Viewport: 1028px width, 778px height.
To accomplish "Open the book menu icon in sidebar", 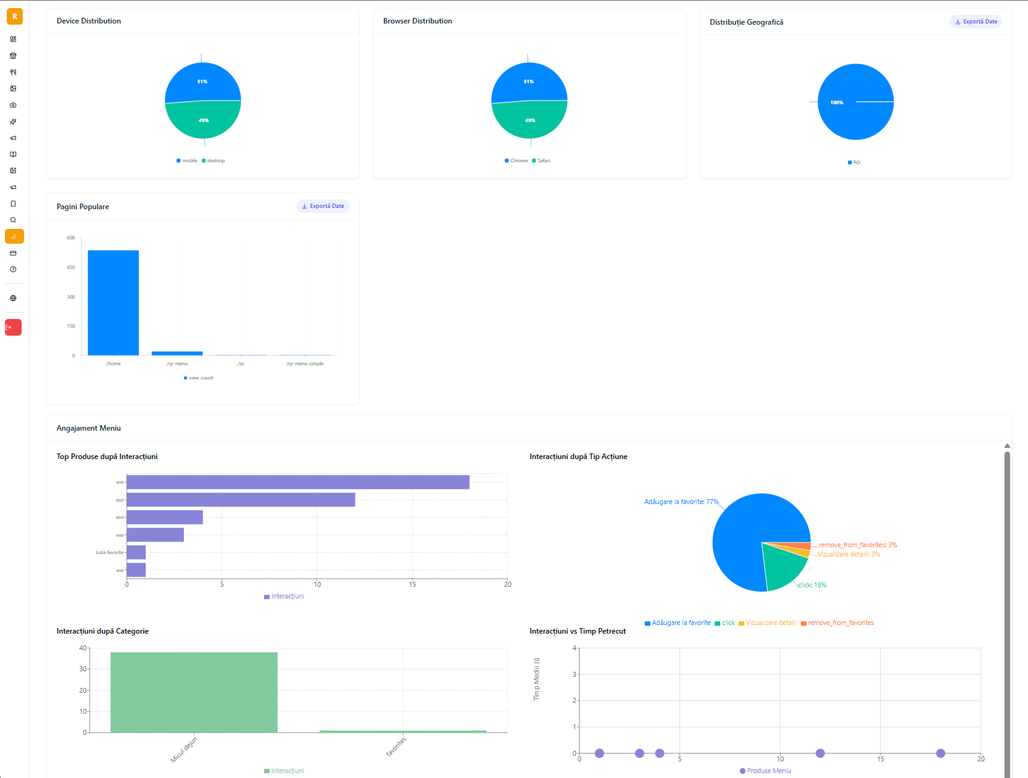I will [x=13, y=154].
